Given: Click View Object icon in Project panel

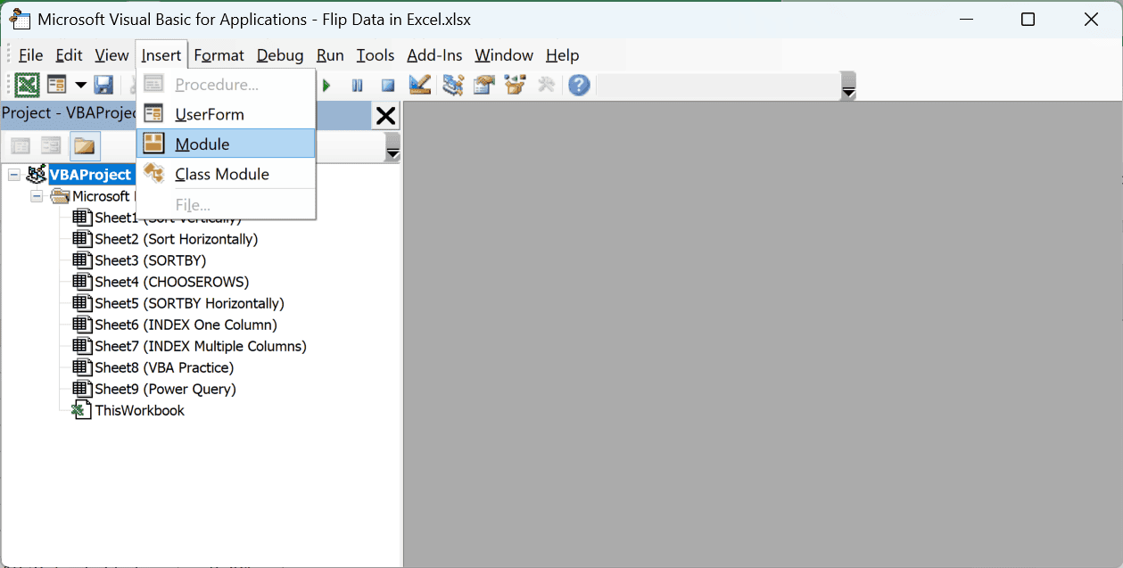Looking at the screenshot, I should coord(51,145).
